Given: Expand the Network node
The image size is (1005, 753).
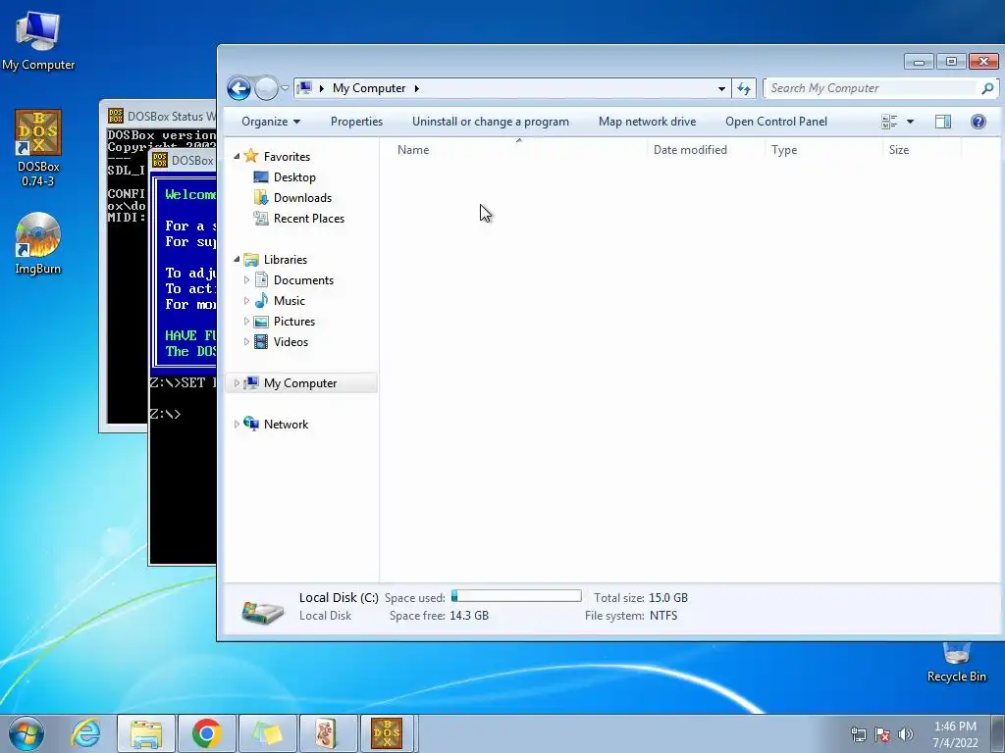Looking at the screenshot, I should 237,424.
